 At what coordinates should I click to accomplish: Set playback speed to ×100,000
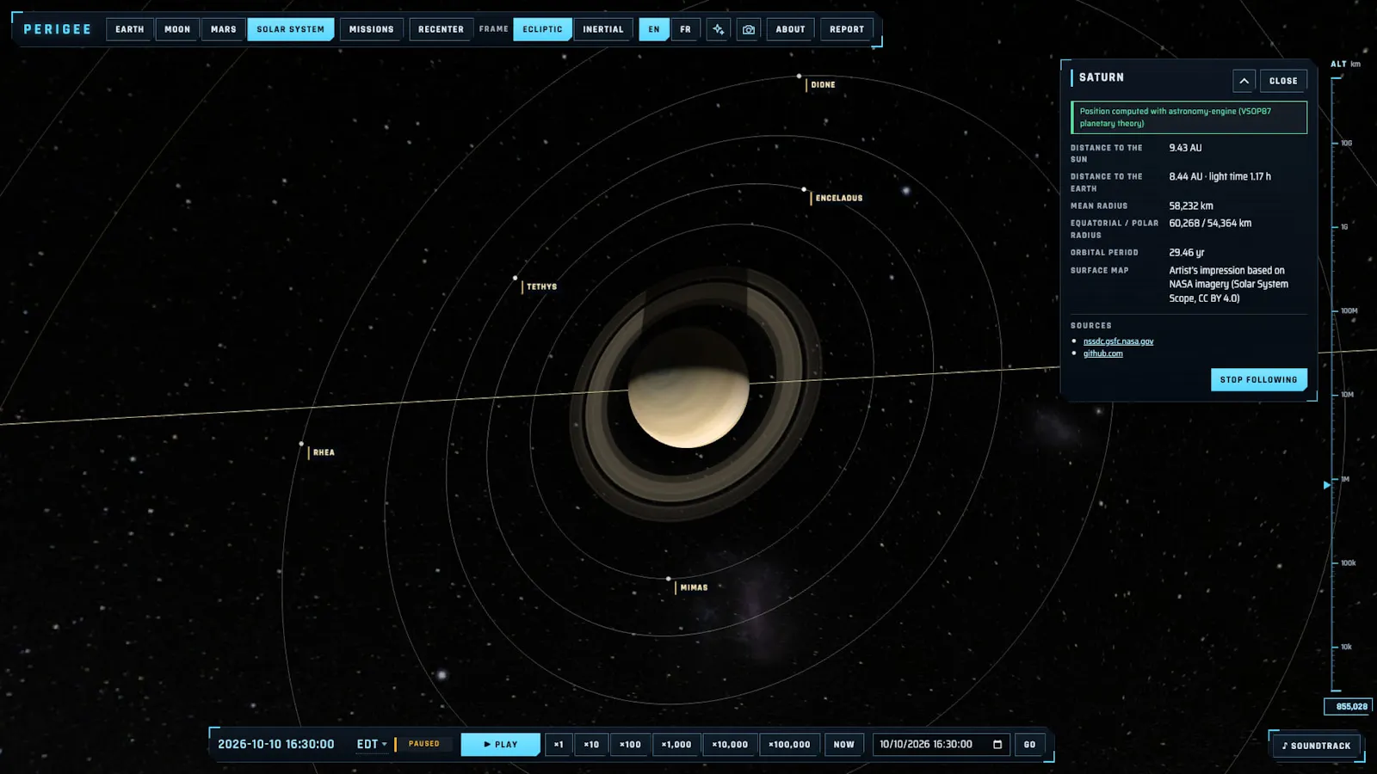pyautogui.click(x=789, y=745)
